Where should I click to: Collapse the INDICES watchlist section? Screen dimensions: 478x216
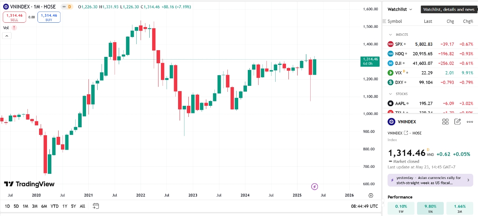tap(391, 35)
